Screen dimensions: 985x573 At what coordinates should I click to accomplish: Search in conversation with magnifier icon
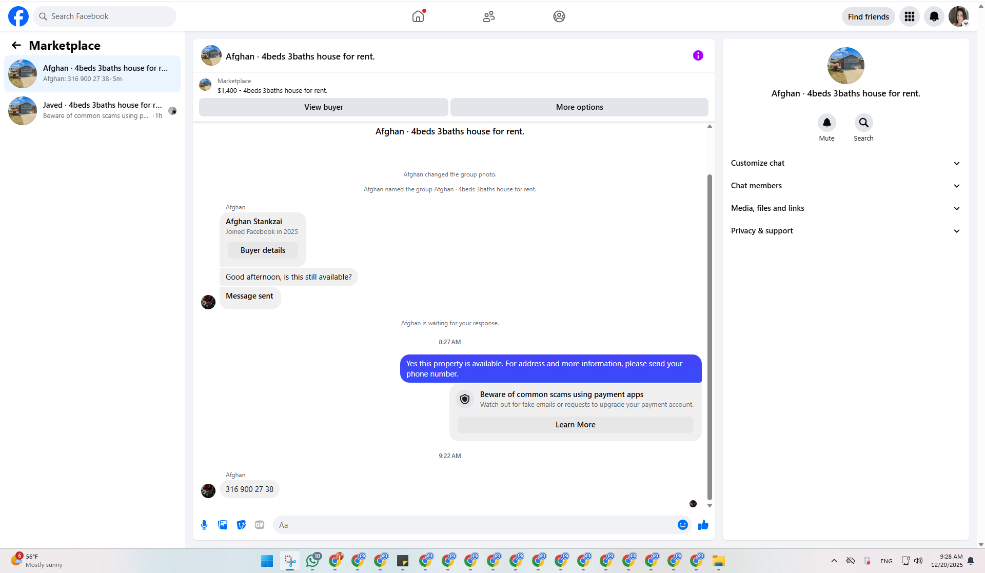coord(864,123)
